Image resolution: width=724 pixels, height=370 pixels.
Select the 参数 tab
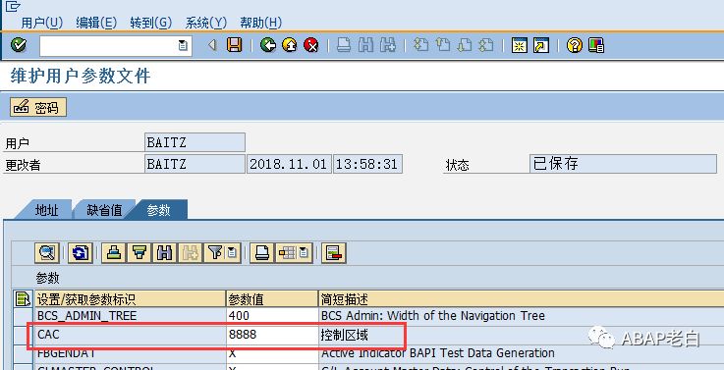pyautogui.click(x=159, y=210)
